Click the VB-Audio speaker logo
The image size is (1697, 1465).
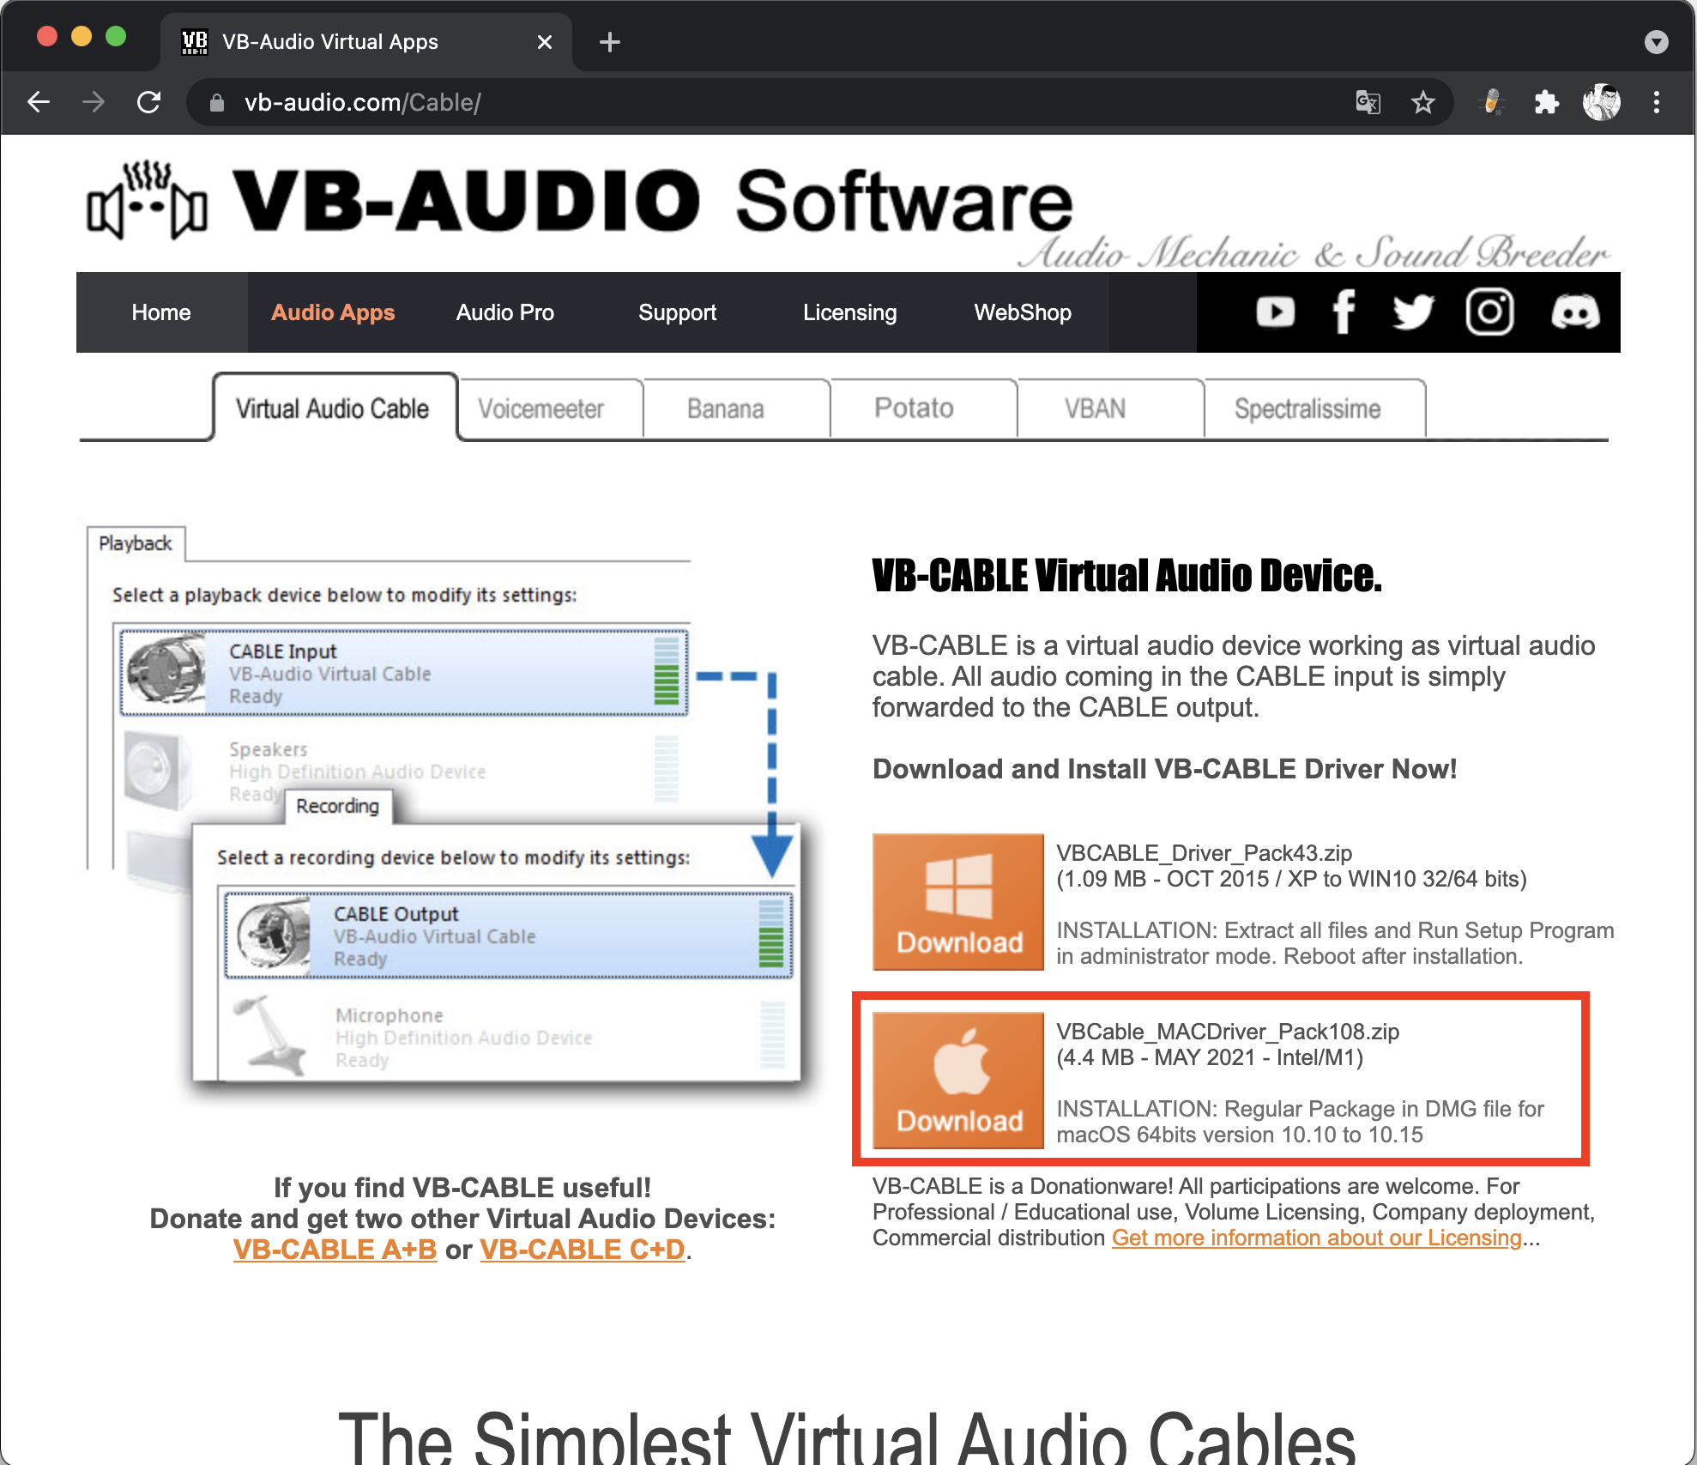click(147, 201)
